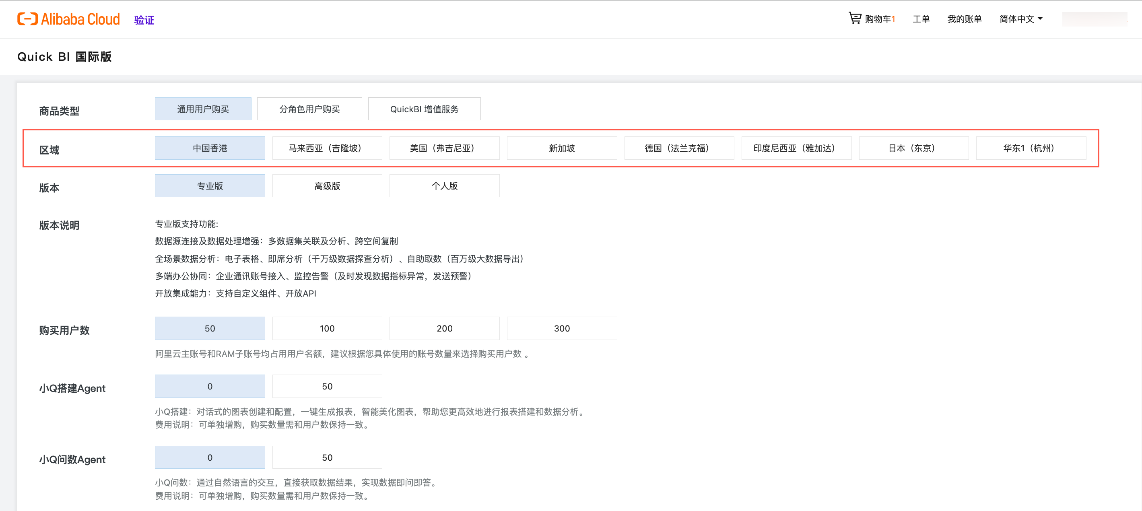Open the 工单 tickets menu
The width and height of the screenshot is (1142, 511).
(921, 19)
